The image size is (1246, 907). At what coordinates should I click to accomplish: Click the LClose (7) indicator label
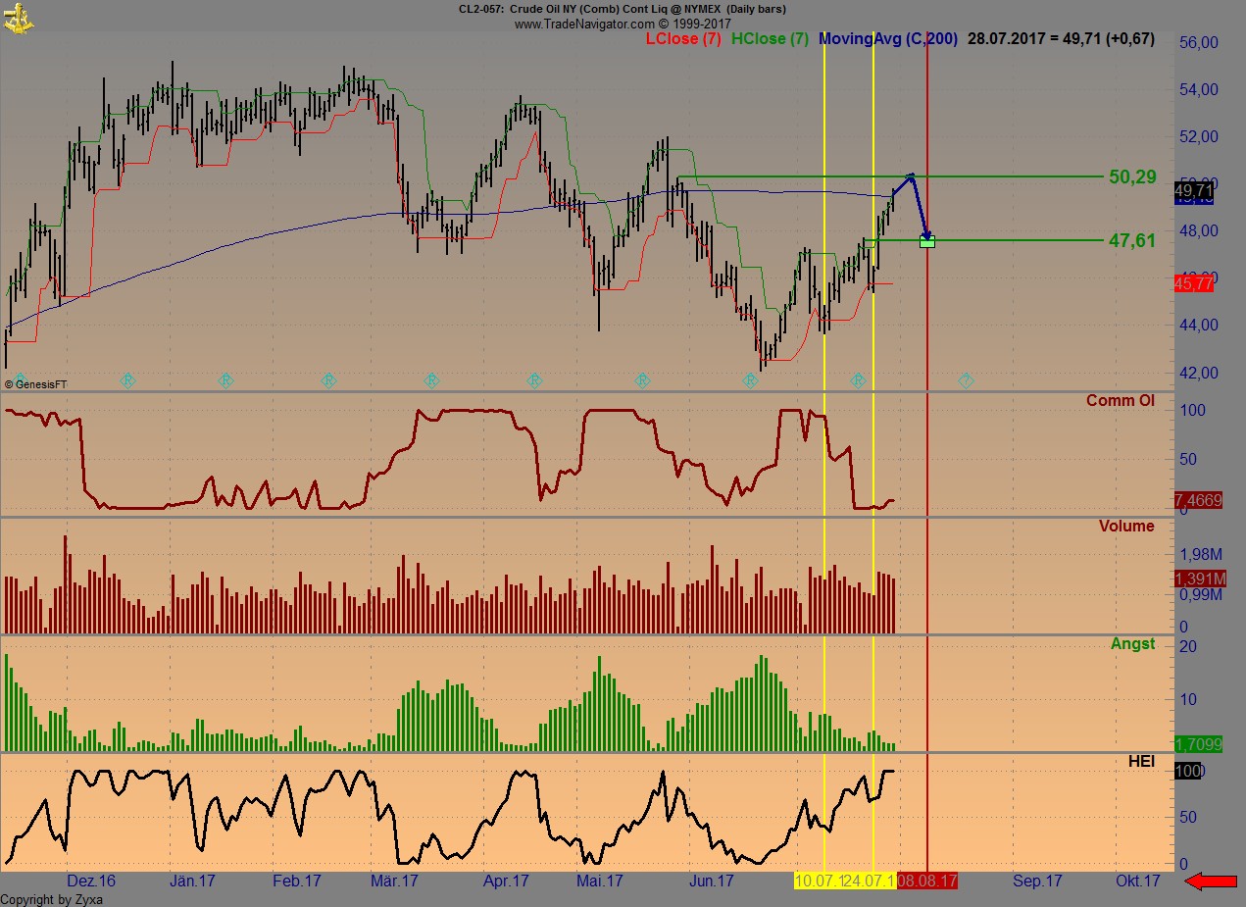[683, 39]
